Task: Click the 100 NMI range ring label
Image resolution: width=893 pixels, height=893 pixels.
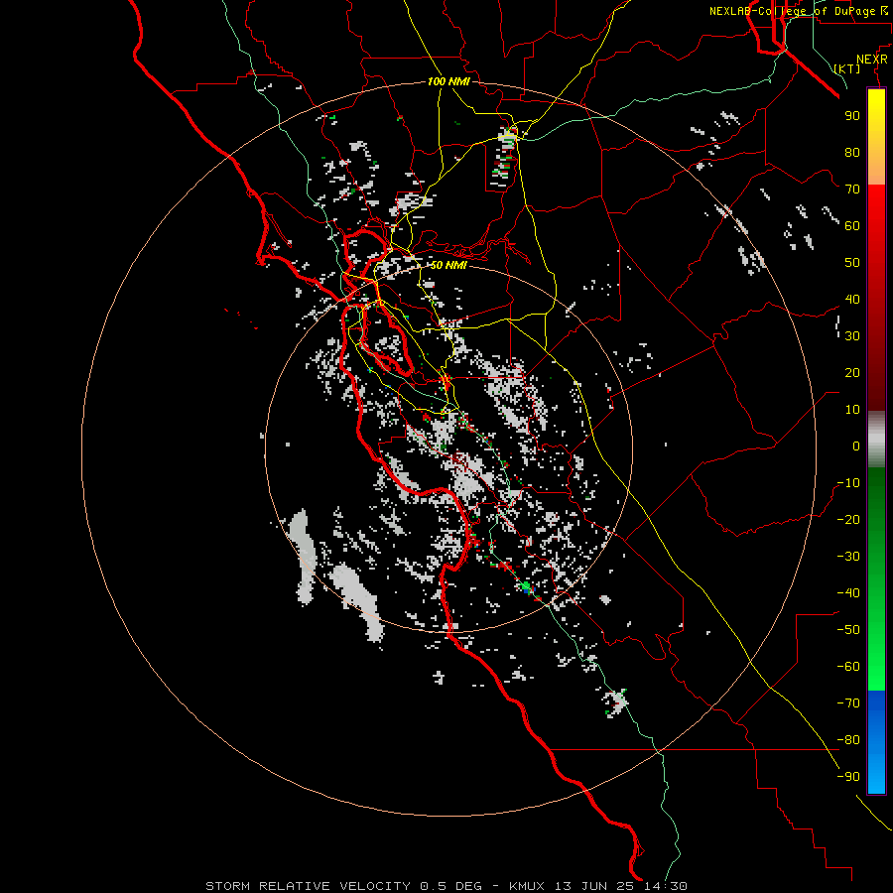Action: click(x=448, y=81)
